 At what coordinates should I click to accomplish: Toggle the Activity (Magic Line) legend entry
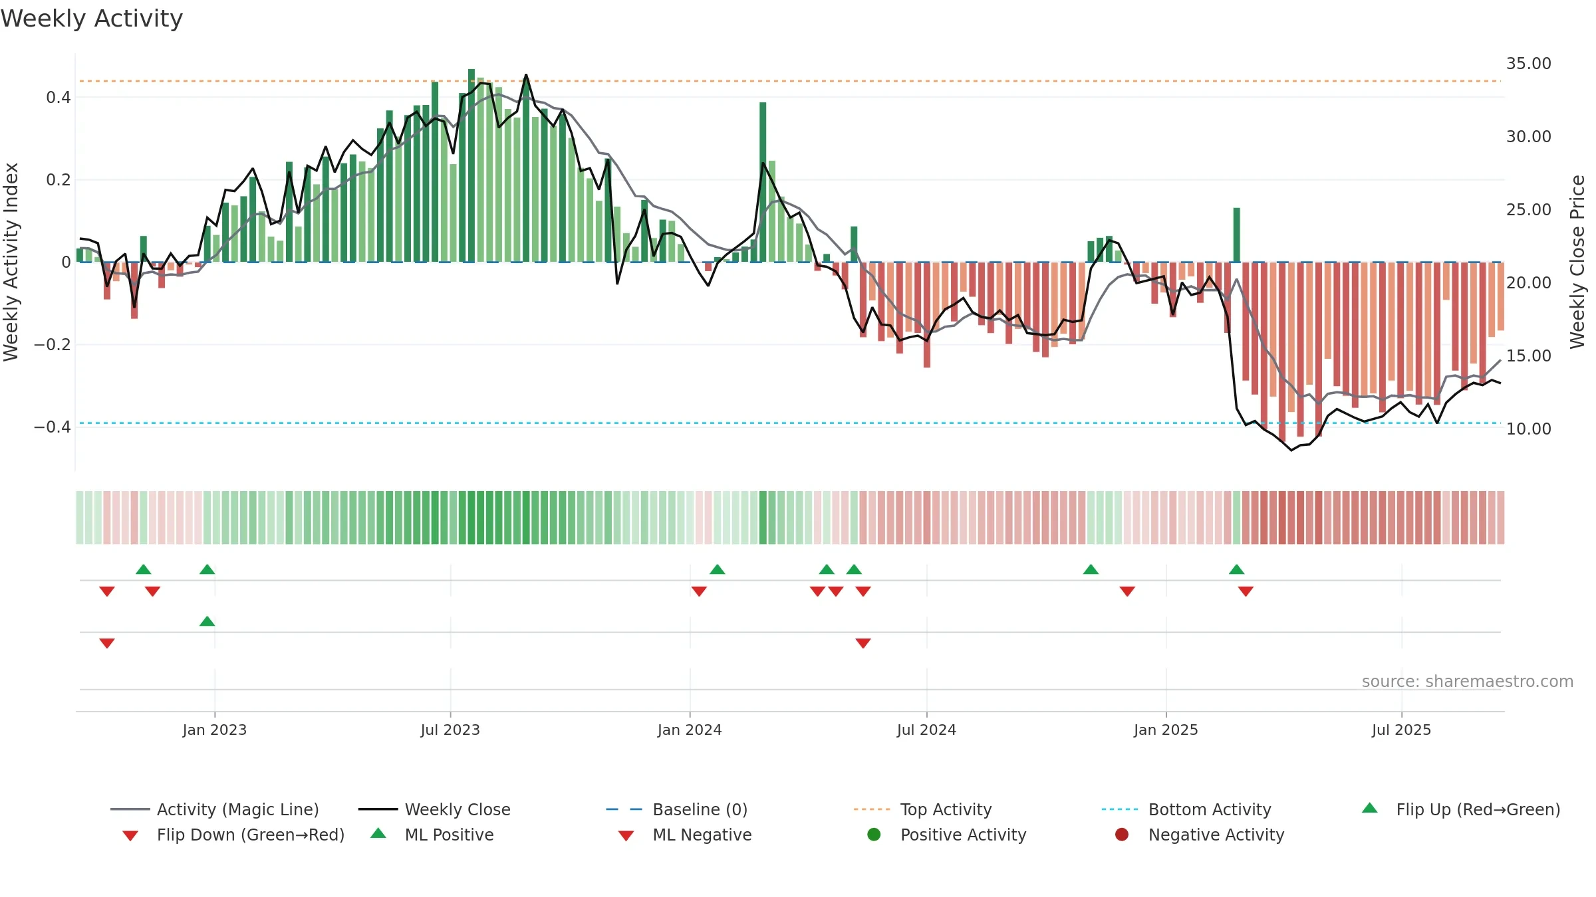(215, 809)
